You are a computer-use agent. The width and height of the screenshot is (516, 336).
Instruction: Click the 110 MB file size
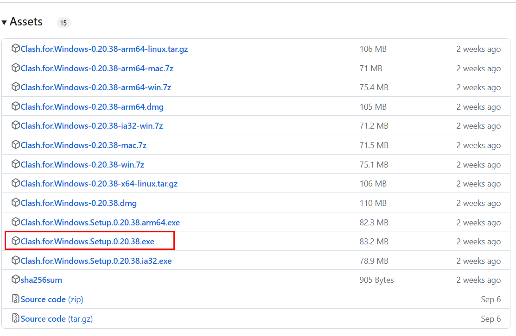(x=373, y=203)
